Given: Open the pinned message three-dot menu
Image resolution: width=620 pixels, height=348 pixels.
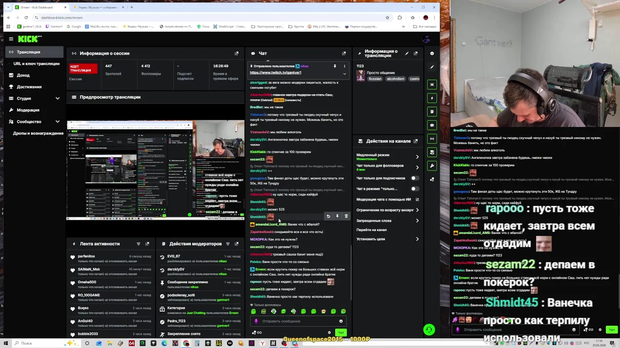Looking at the screenshot, I should point(344,66).
